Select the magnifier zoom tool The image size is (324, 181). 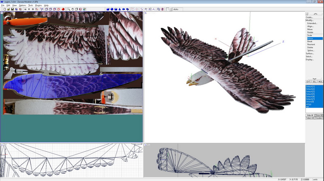[69, 9]
